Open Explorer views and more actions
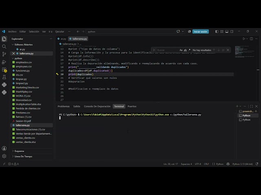 coord(51,39)
